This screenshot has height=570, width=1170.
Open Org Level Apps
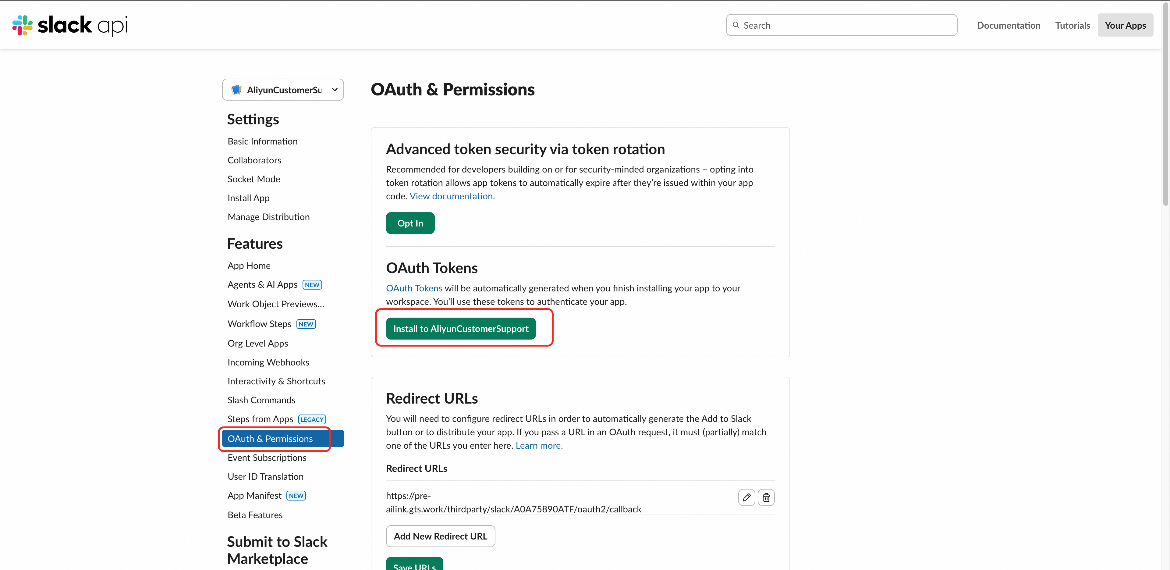[257, 343]
